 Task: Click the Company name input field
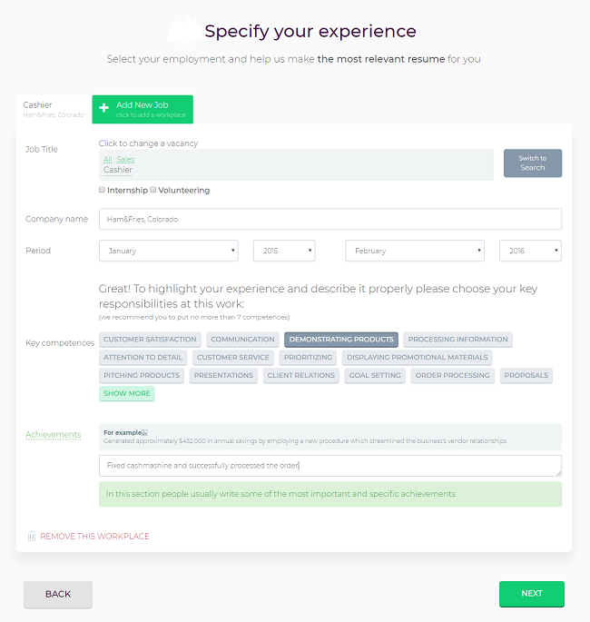330,219
